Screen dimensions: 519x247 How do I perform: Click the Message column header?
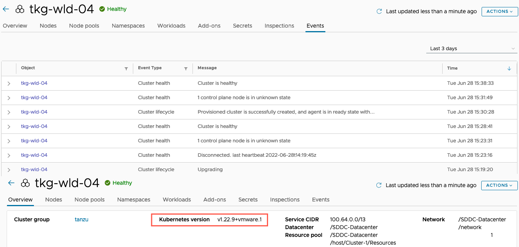[x=207, y=68]
